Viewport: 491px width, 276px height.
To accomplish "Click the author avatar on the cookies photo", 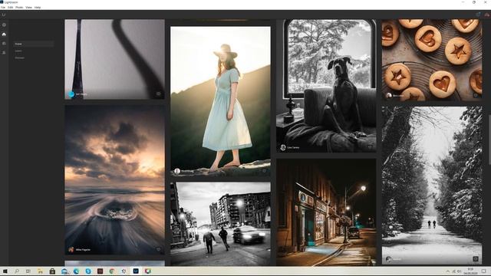I will pos(389,95).
